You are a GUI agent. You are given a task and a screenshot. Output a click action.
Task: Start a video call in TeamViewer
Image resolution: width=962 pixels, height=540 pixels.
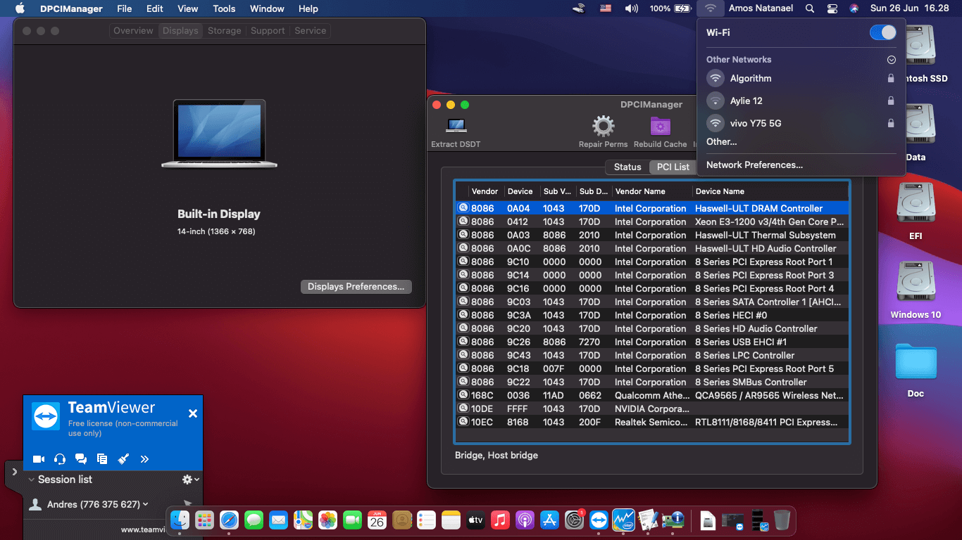click(39, 458)
